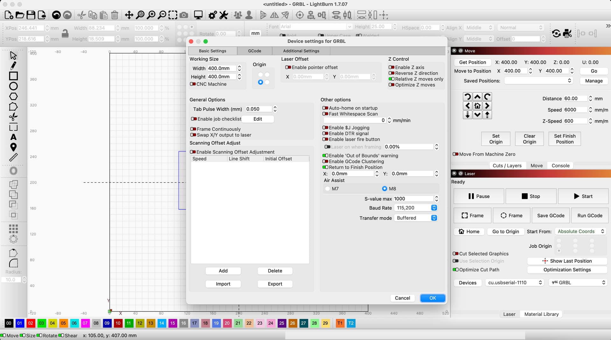The height and width of the screenshot is (340, 611).
Task: Switch to the GCode tab
Action: pos(255,51)
